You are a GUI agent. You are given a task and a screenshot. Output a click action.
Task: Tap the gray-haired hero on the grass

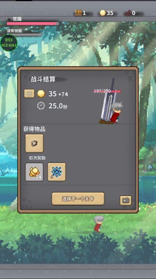coord(98,224)
